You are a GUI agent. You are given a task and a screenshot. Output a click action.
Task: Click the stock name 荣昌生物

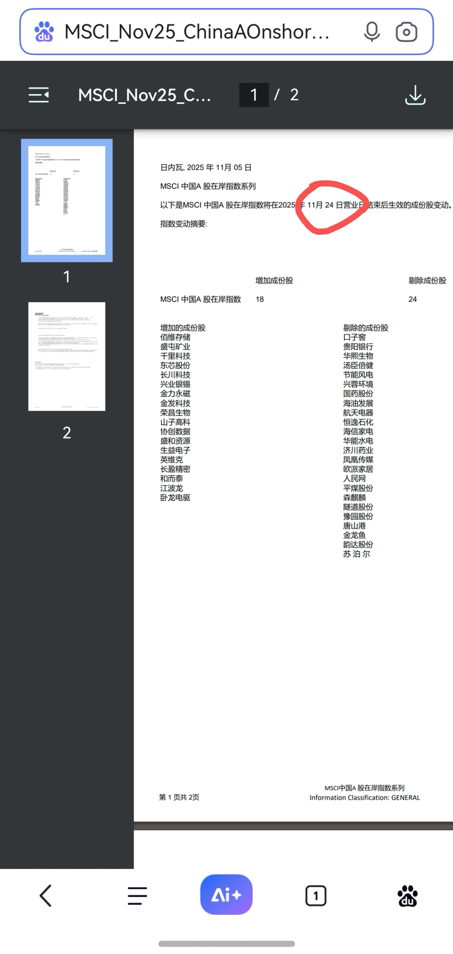(175, 413)
